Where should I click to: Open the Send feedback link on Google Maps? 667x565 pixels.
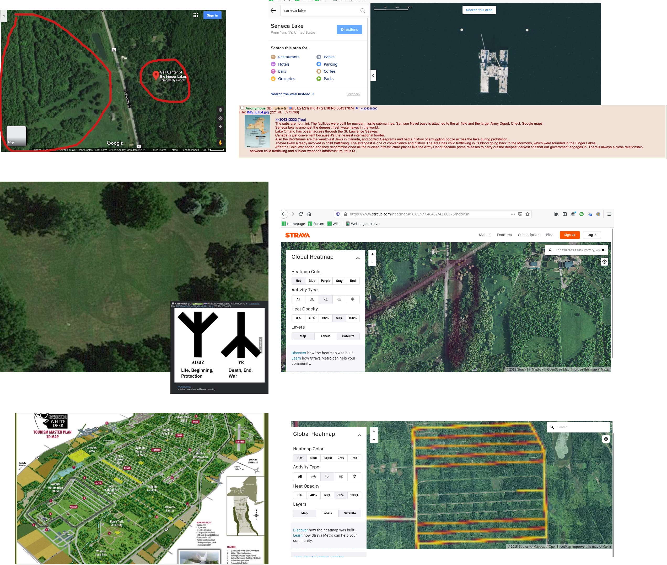pos(190,150)
